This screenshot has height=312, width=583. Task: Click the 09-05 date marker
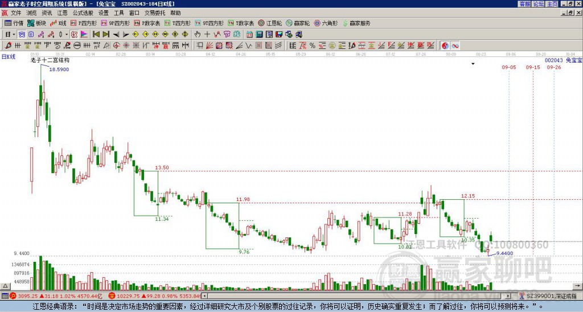pyautogui.click(x=508, y=67)
